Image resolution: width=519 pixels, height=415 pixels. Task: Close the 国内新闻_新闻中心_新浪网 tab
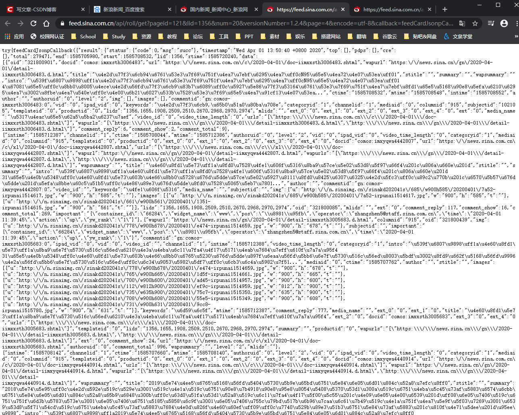click(256, 9)
